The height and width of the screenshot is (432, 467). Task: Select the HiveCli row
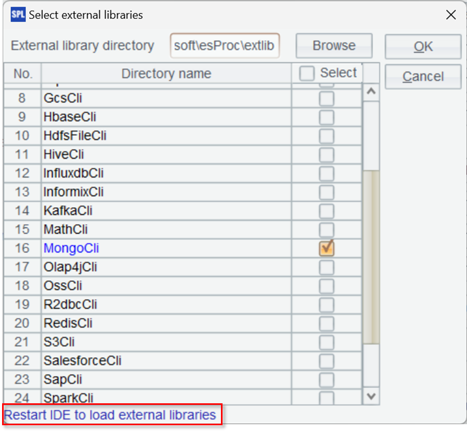coord(63,155)
